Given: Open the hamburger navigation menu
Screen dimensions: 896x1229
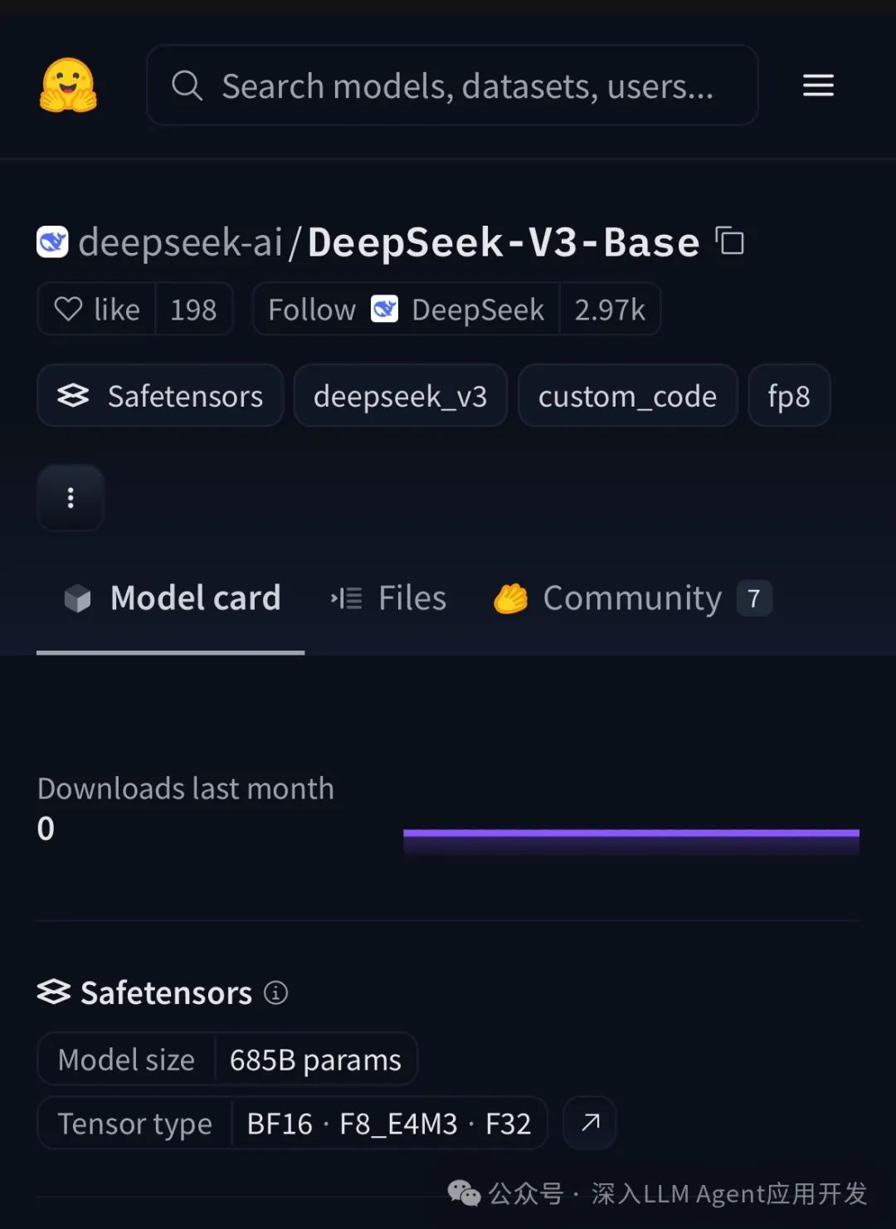Looking at the screenshot, I should coord(818,85).
